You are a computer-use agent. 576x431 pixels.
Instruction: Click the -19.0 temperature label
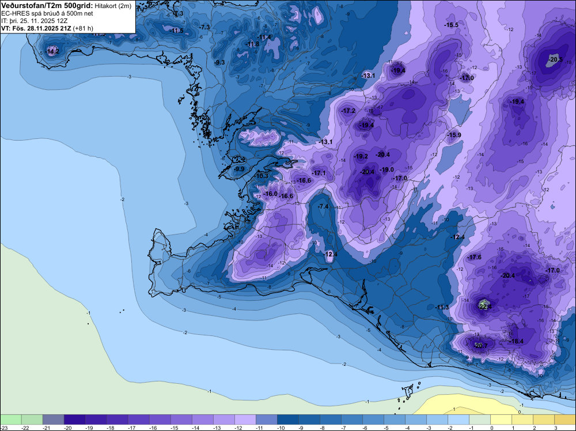pos(387,169)
